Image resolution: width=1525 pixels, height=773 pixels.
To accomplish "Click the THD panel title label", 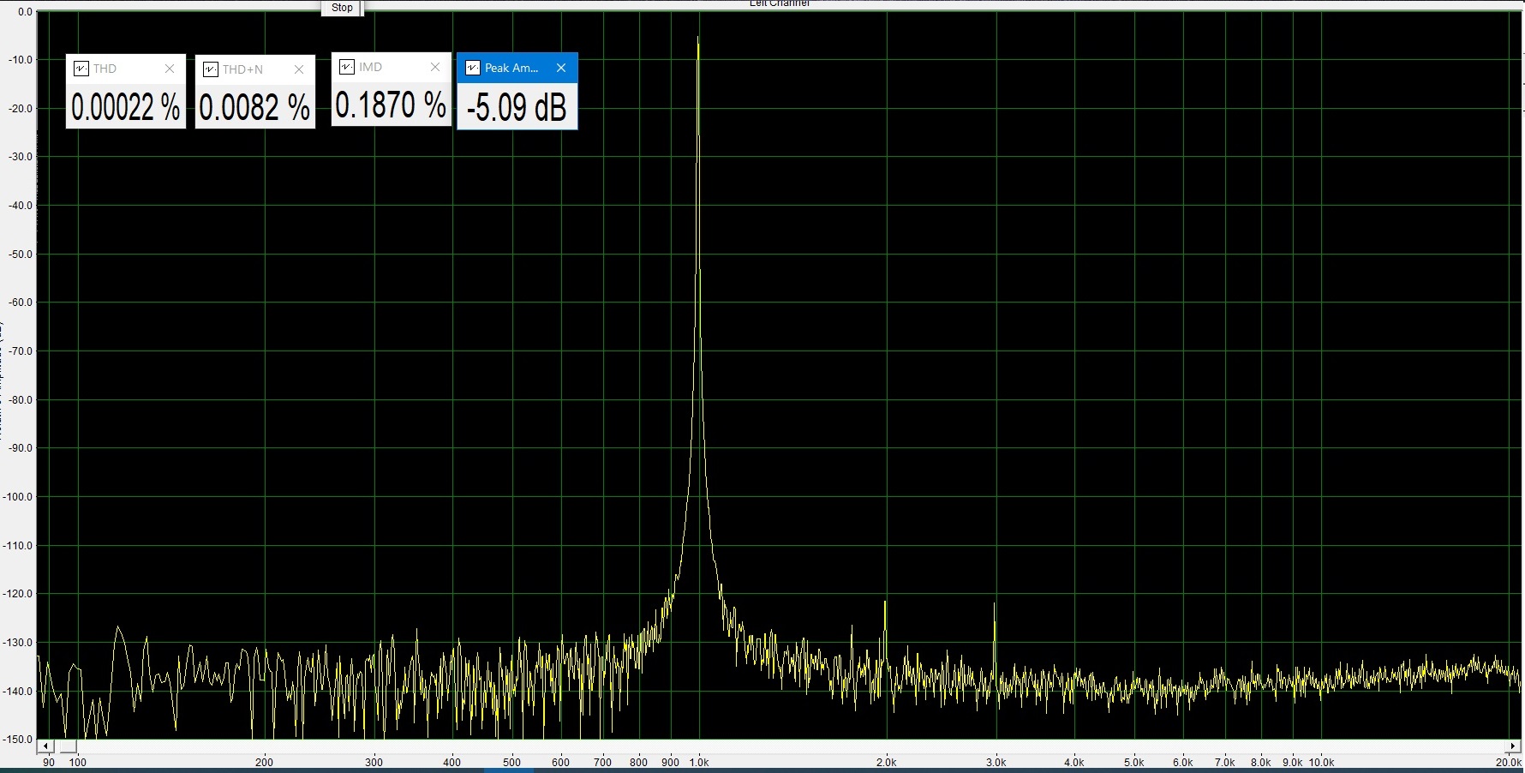I will (x=105, y=69).
